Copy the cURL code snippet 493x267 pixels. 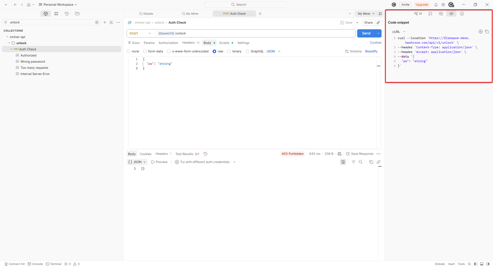click(x=487, y=32)
